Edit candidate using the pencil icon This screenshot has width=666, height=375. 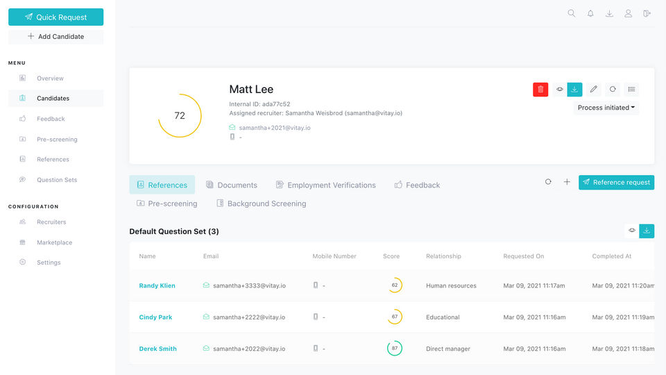click(593, 90)
